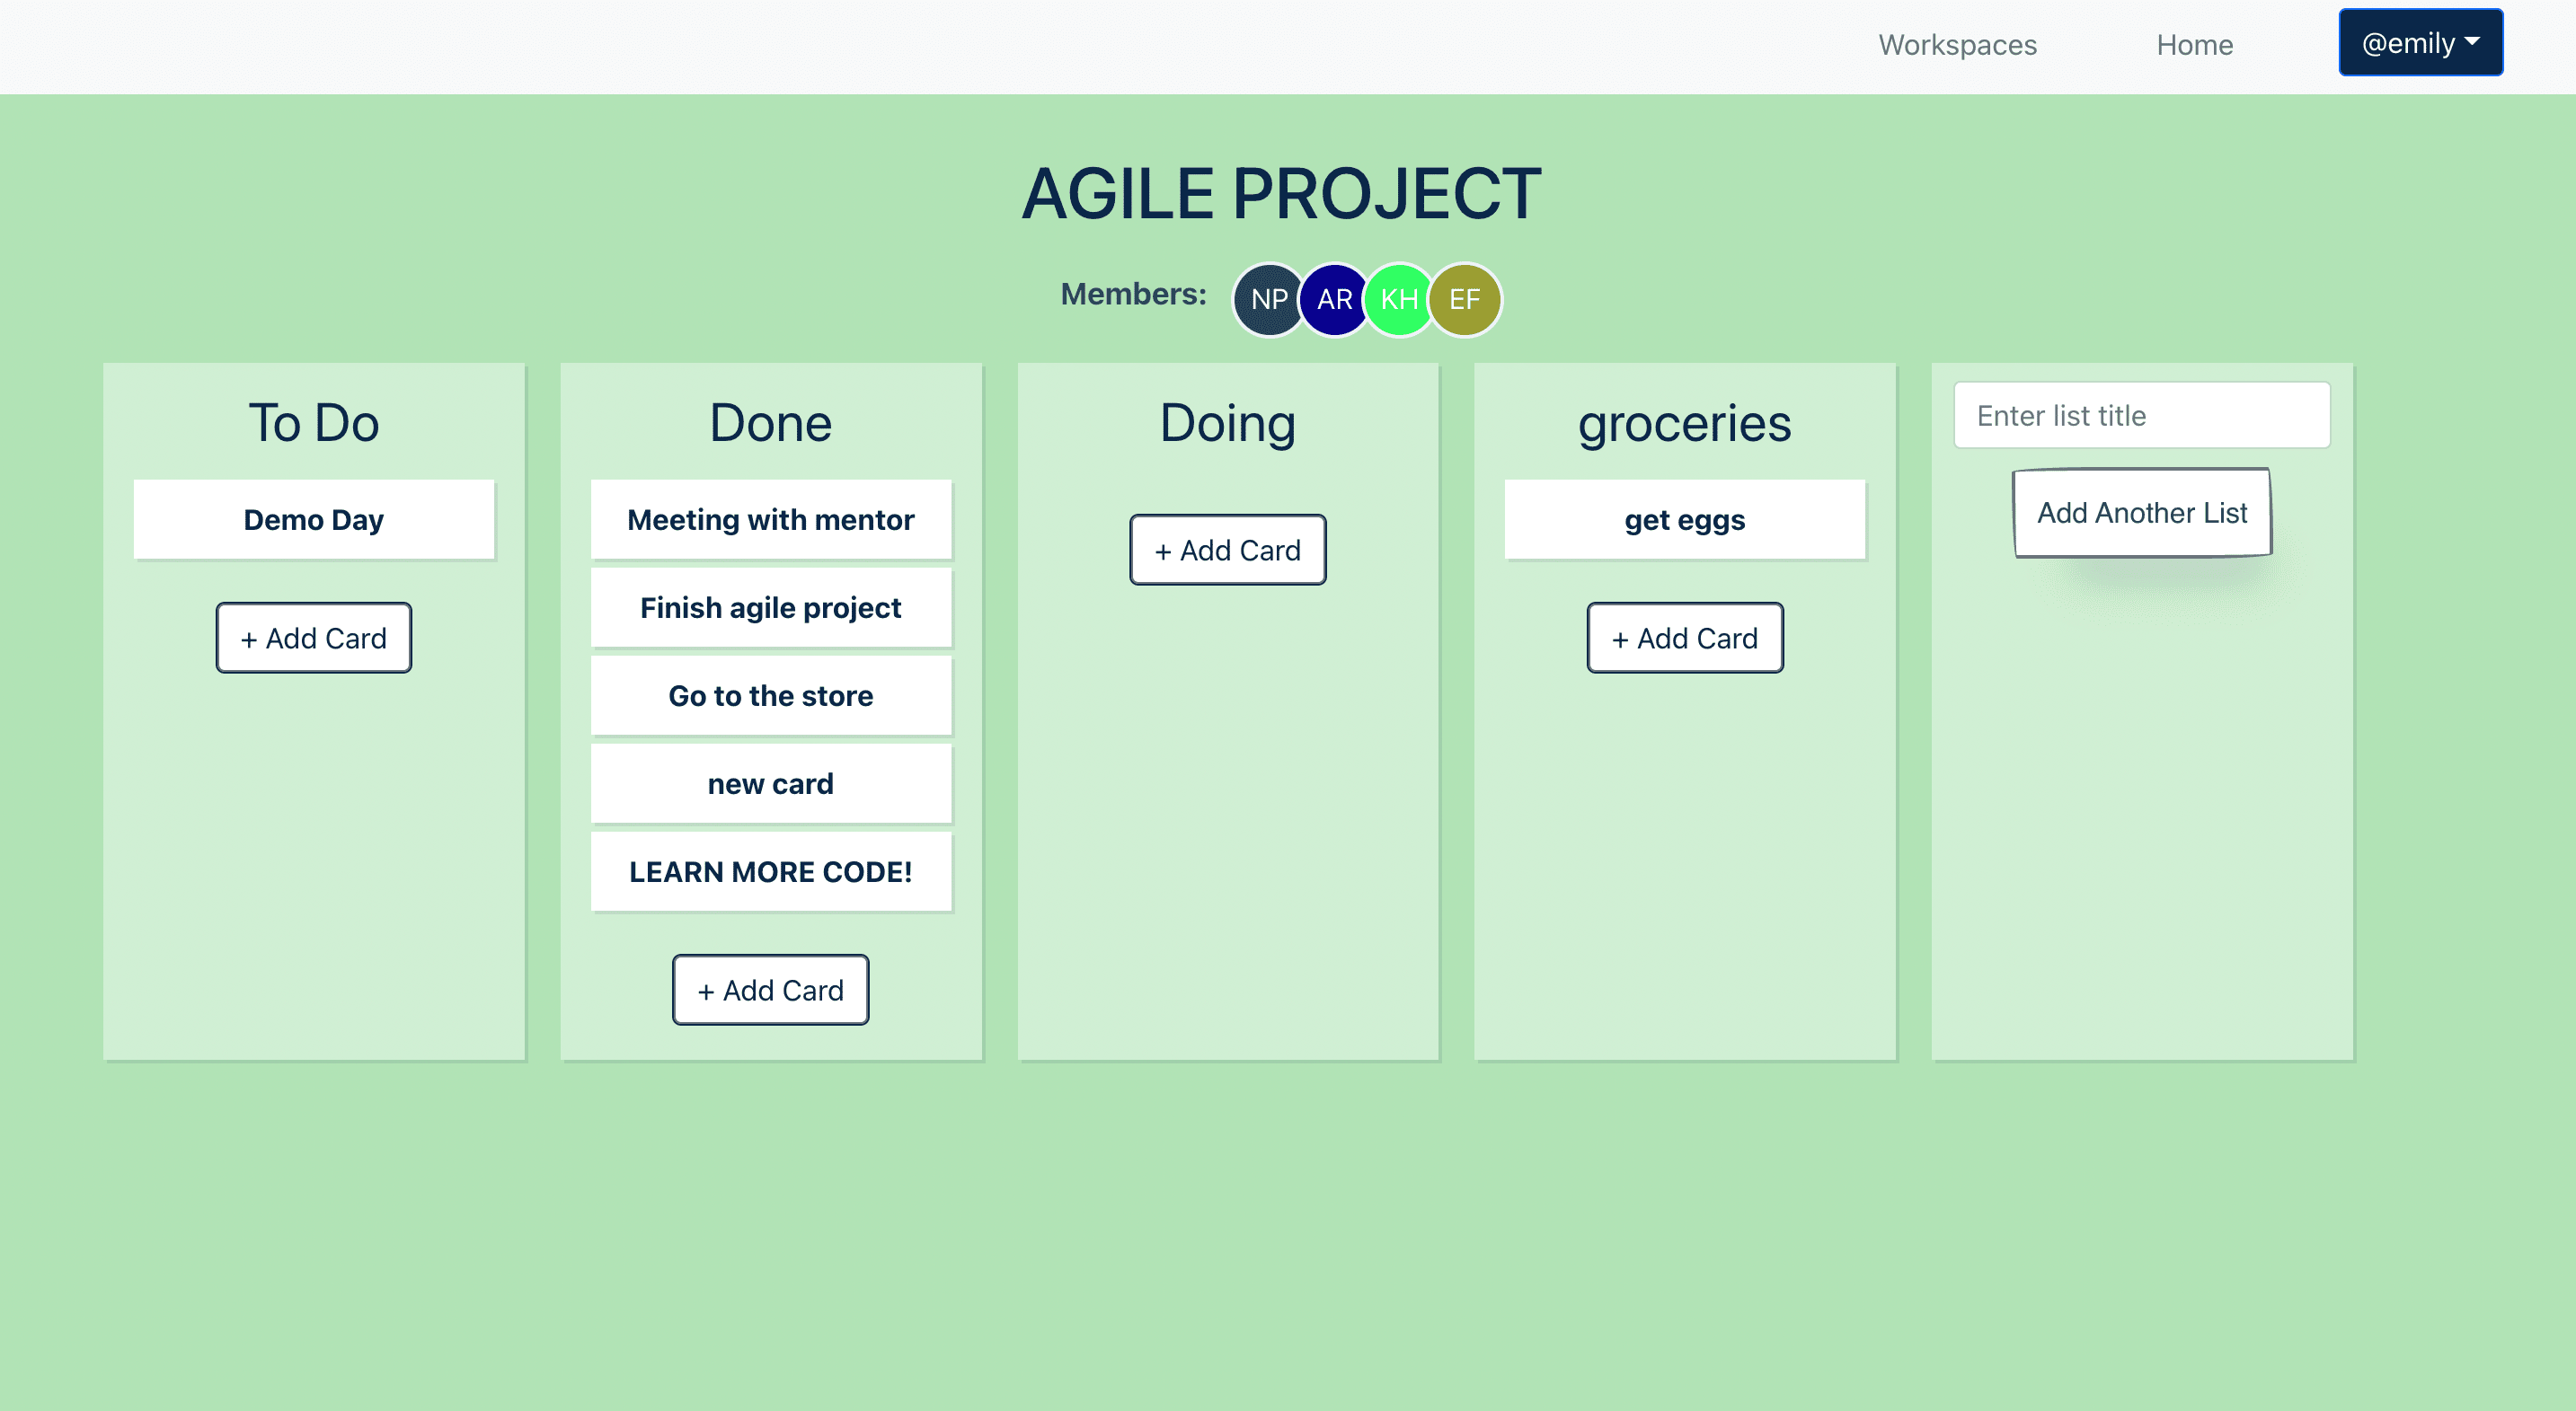Click the Add Another List button
This screenshot has height=1411, width=2576.
[x=2141, y=511]
